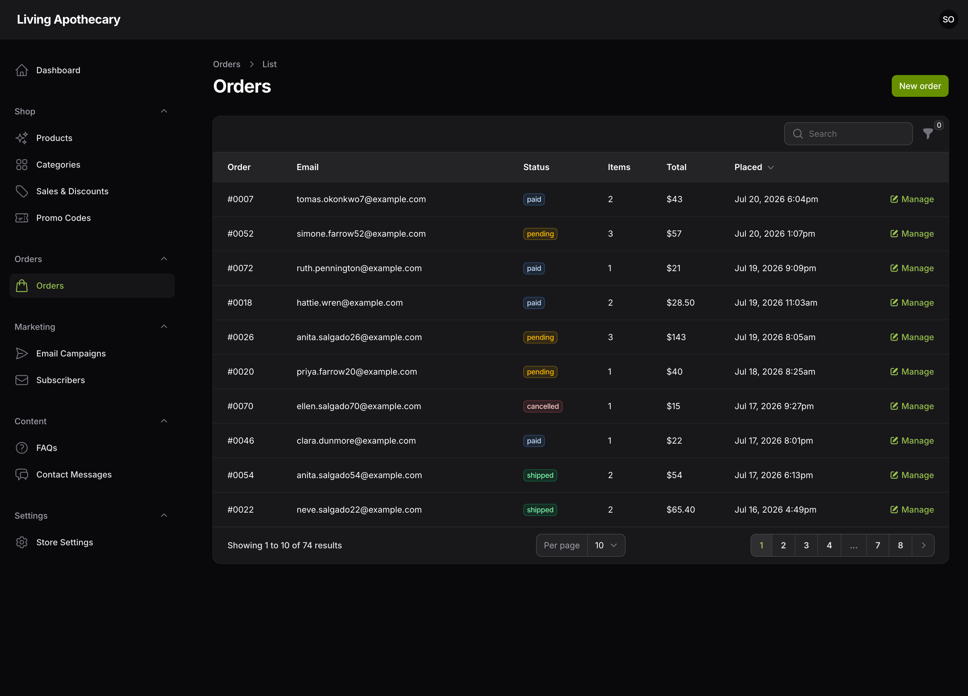Click the Contact Messages chat icon
This screenshot has height=696, width=968.
22,474
